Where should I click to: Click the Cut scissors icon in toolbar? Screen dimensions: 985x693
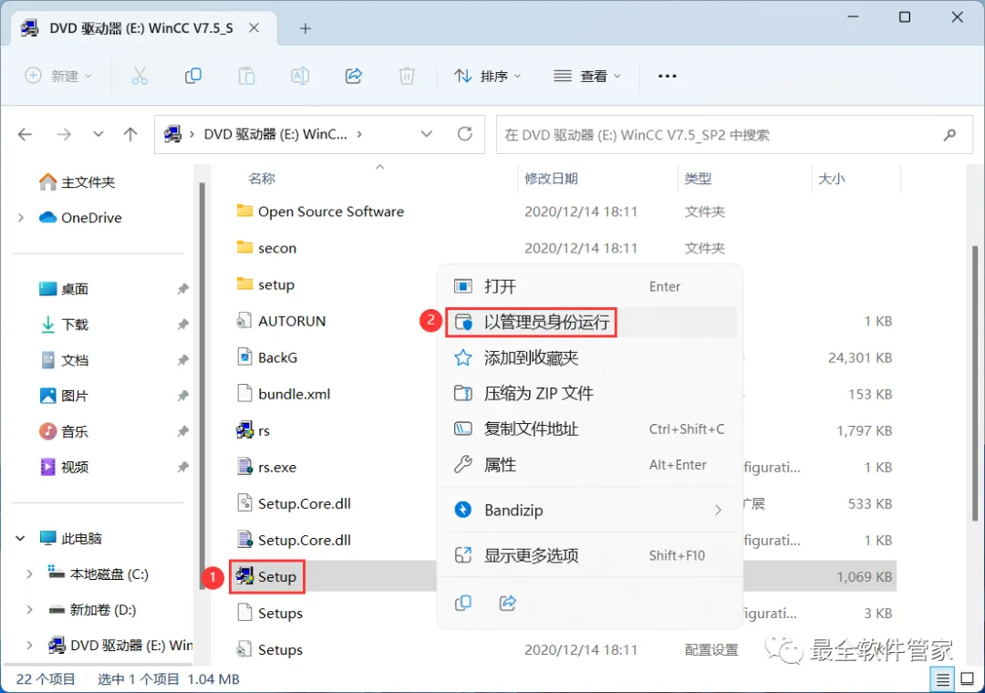(x=140, y=76)
